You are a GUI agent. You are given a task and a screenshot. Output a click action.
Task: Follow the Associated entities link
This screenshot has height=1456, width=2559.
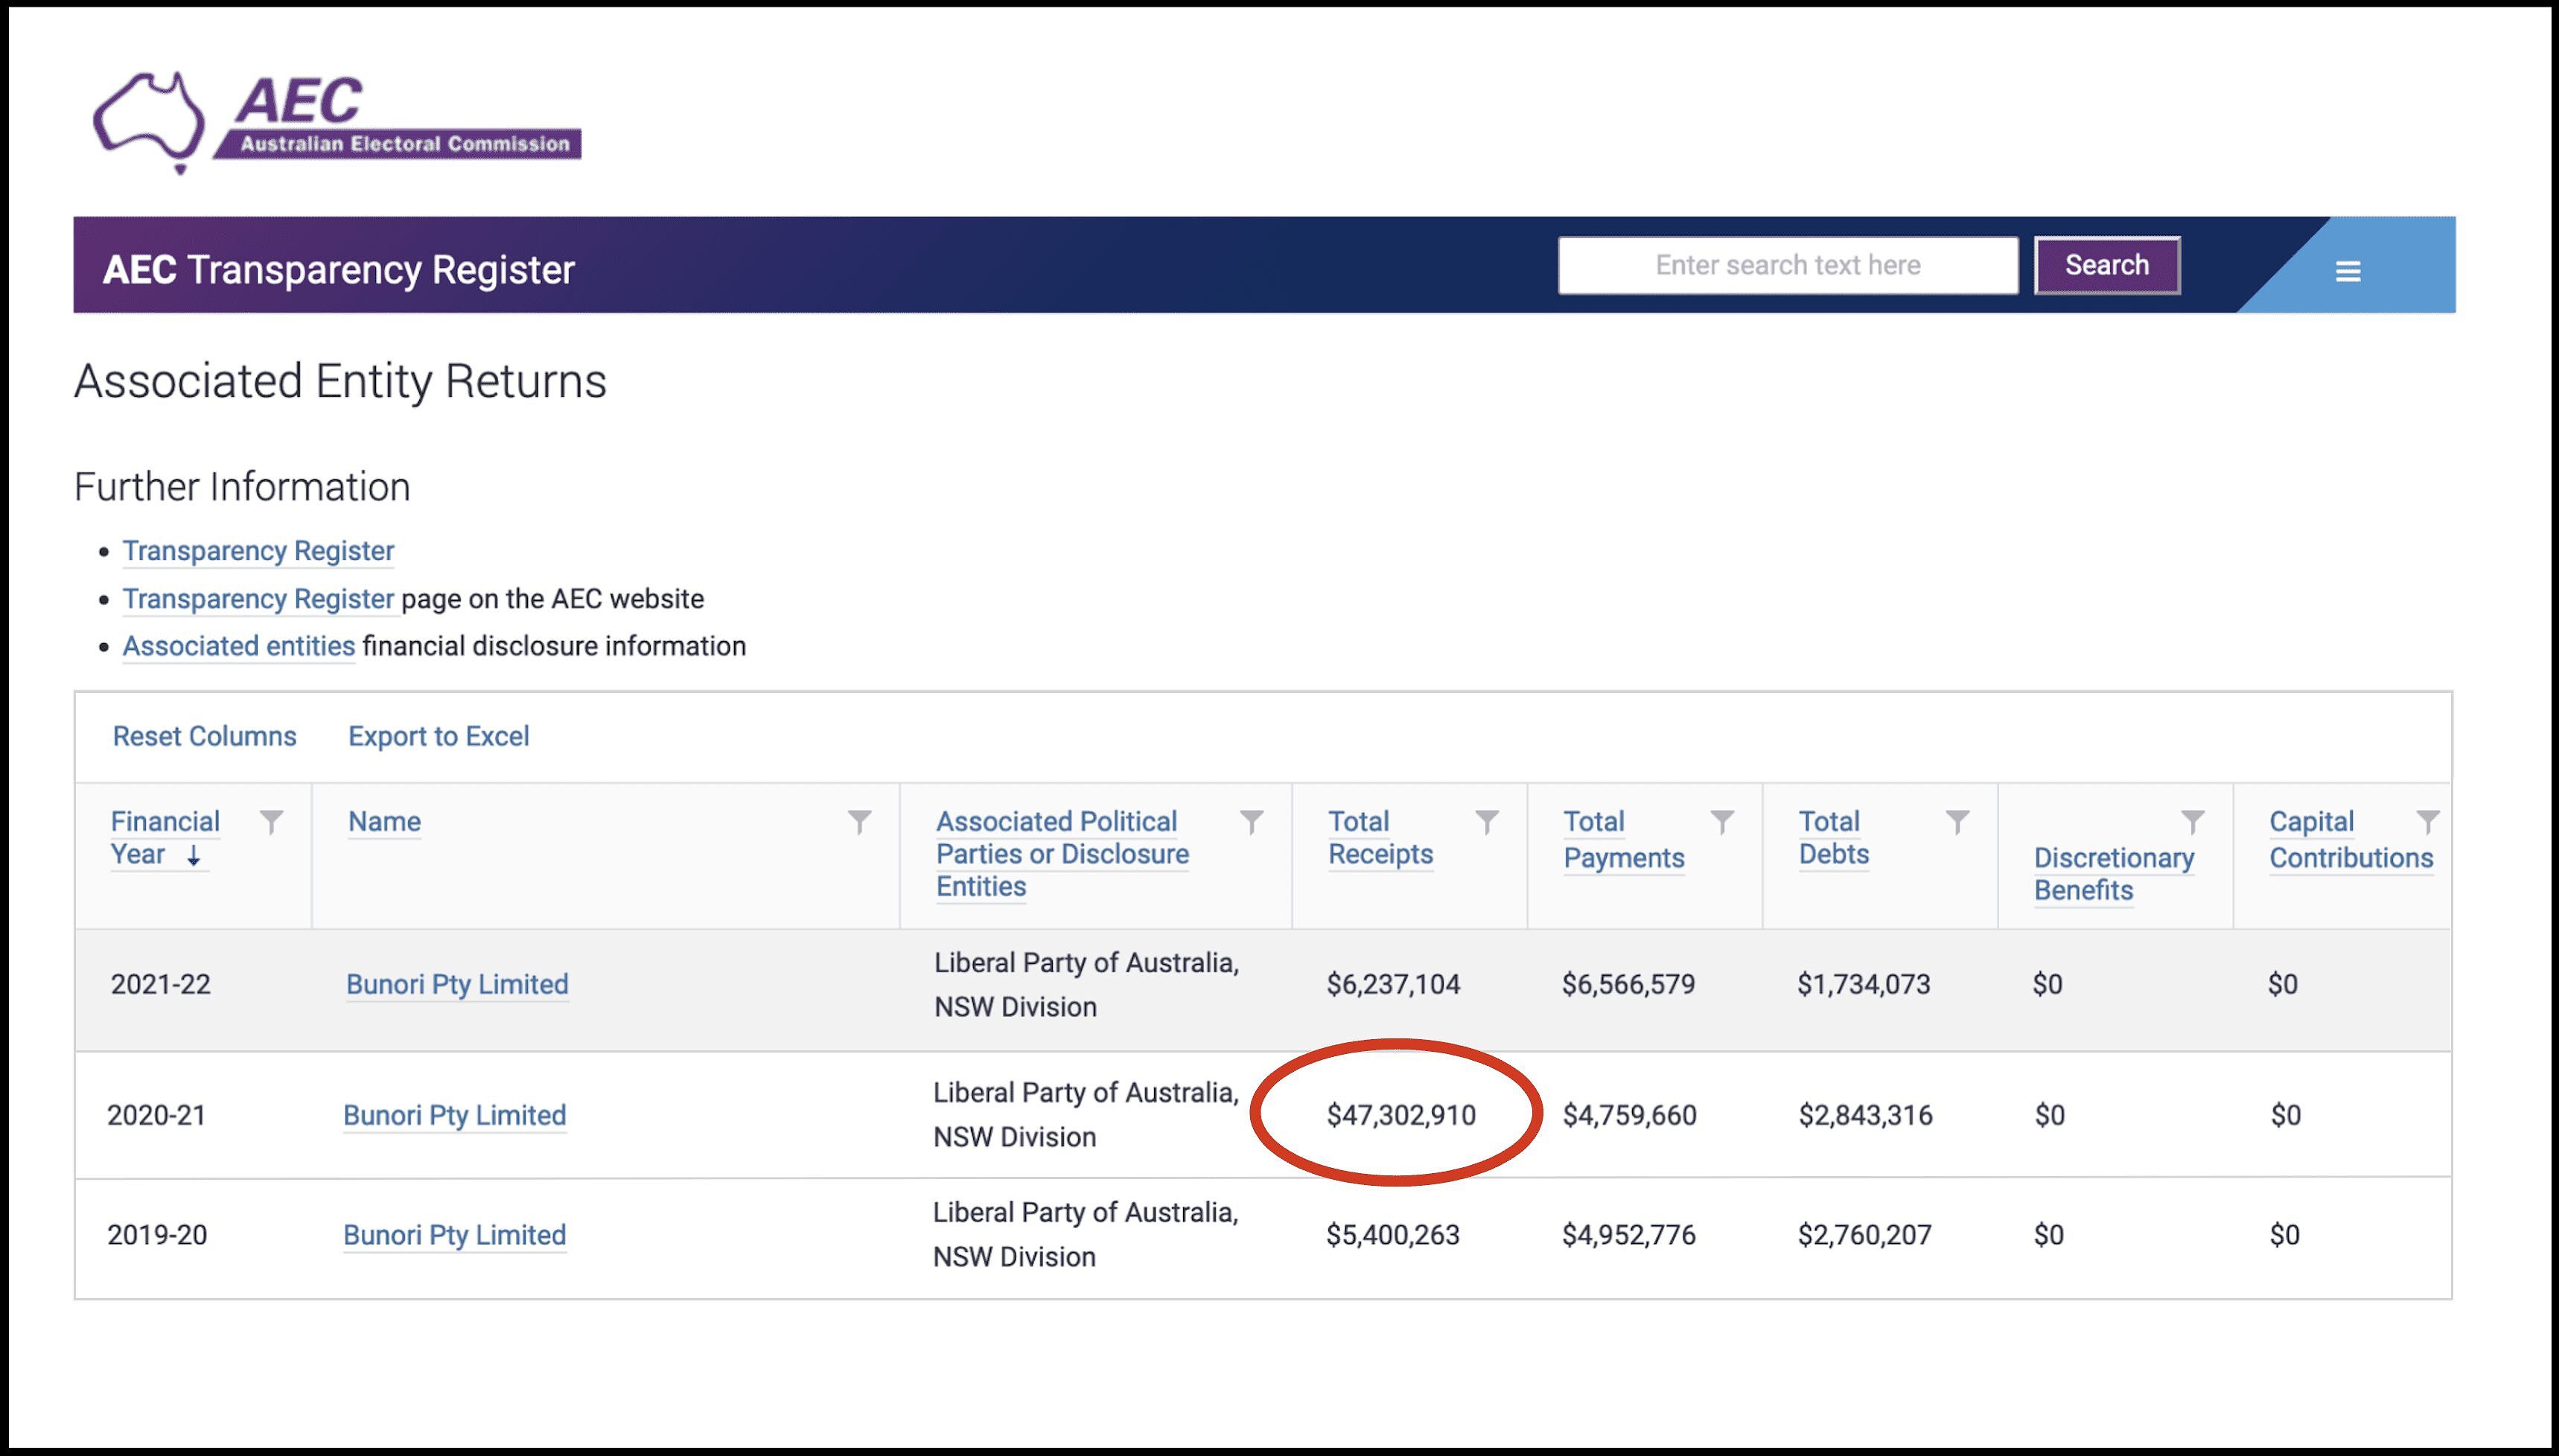pyautogui.click(x=239, y=646)
